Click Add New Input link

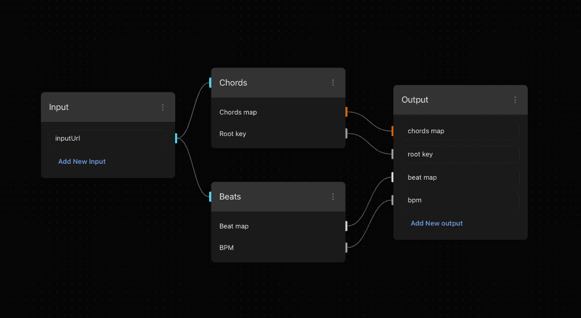(82, 162)
